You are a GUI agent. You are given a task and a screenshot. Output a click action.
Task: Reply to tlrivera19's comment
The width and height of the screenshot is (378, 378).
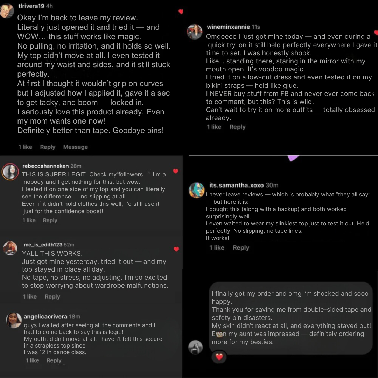(48, 147)
